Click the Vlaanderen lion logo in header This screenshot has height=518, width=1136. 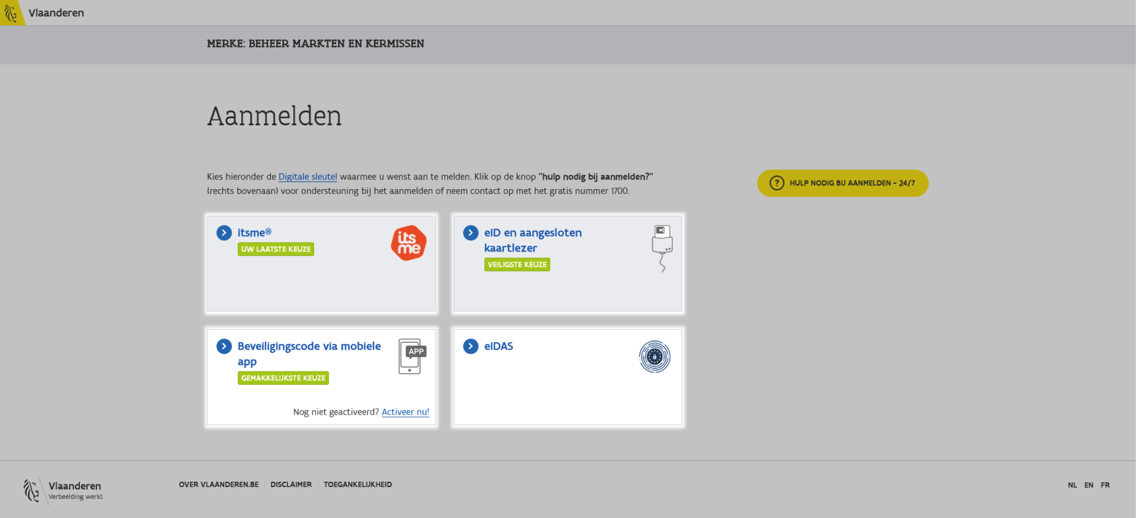pyautogui.click(x=11, y=13)
